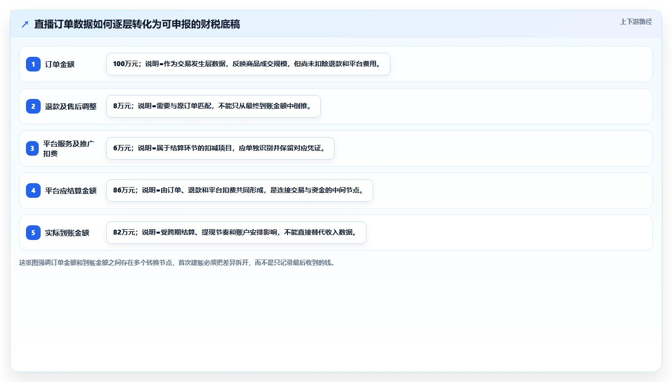Click the 退款及售后调整 step label

coord(71,106)
